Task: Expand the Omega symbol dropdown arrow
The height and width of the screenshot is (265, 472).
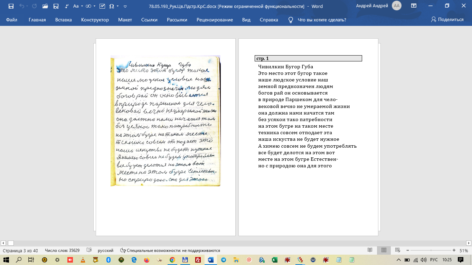Action: point(118,6)
